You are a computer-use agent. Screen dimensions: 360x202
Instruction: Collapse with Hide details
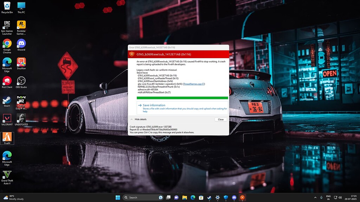point(139,119)
